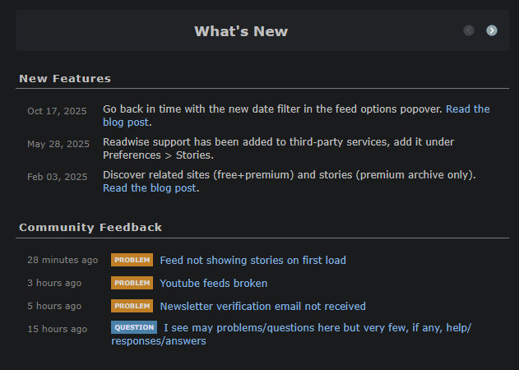
Task: Click the dimmed previous arrow in header
Action: 469,30
